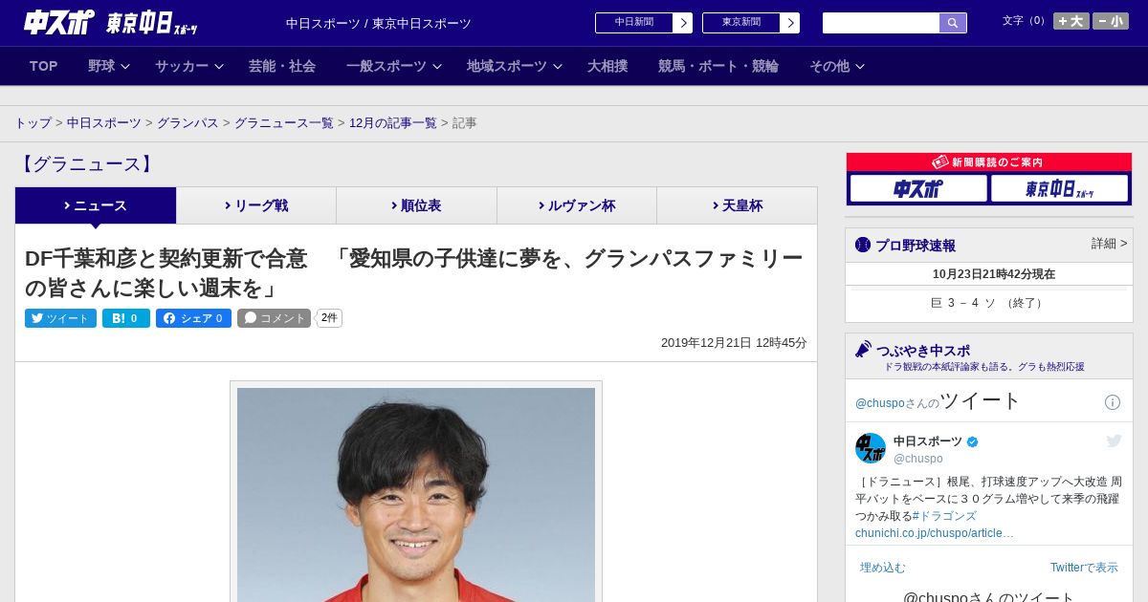Open 新聞購読のご案内 中スポ banner
This screenshot has width=1148, height=602.
[918, 188]
